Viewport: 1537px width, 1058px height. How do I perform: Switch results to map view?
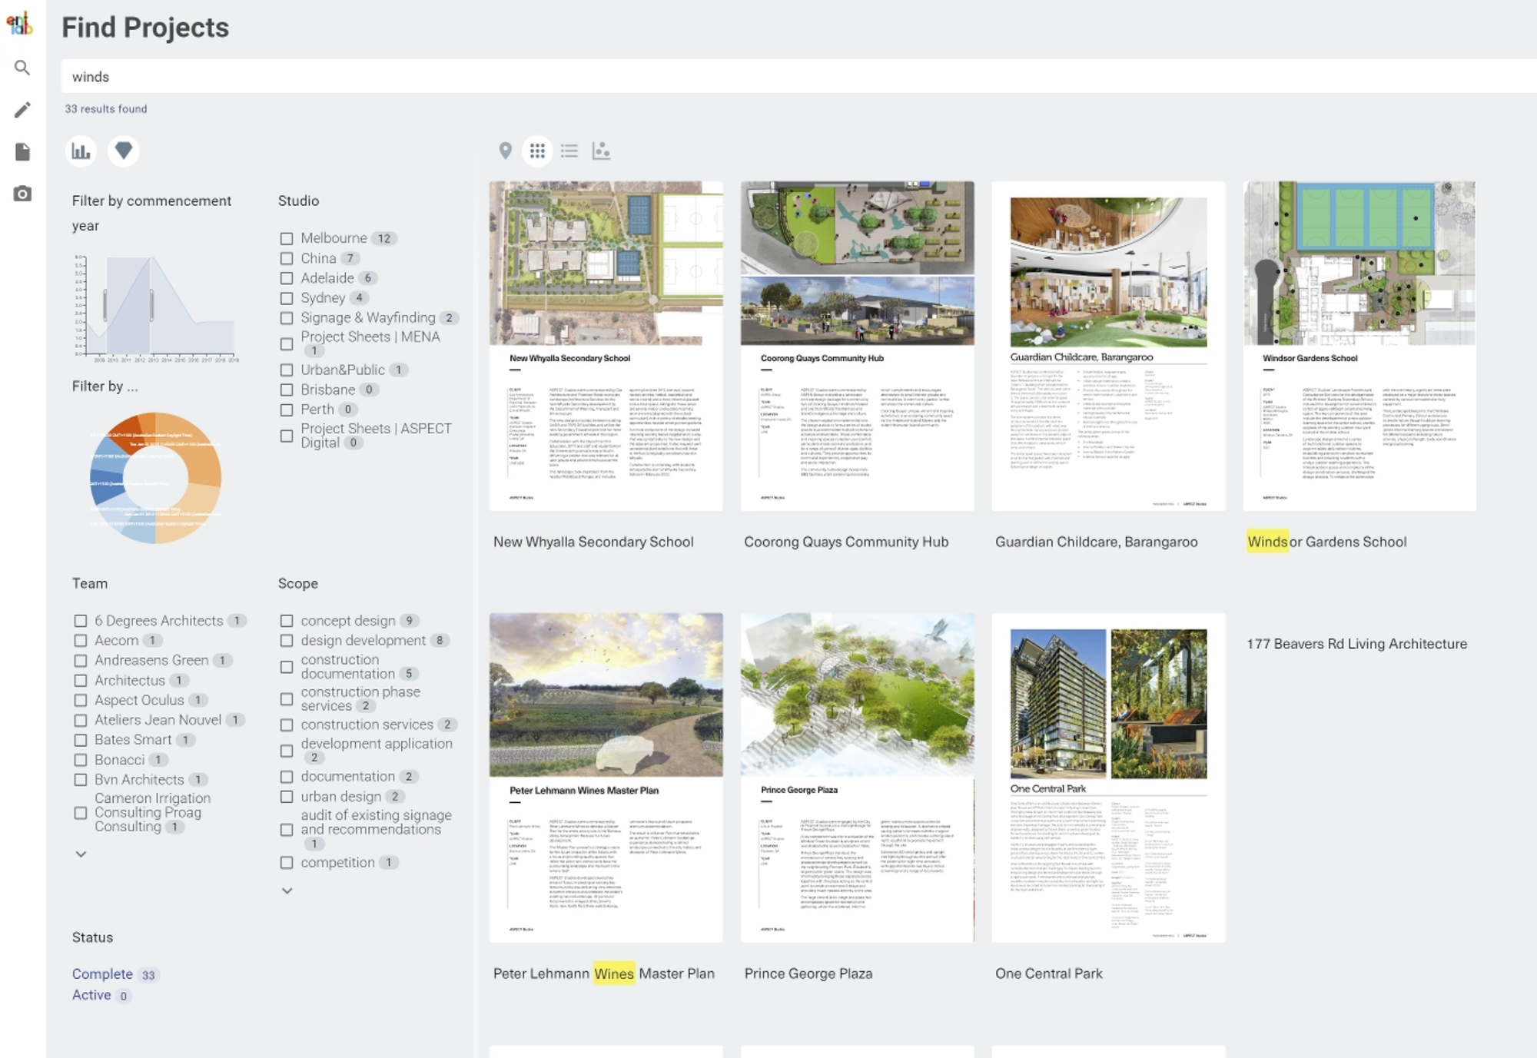coord(505,151)
